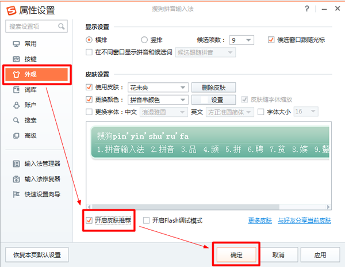The height and width of the screenshot is (267, 345).
Task: Open the 更多皮肤 link
Action: pos(260,220)
